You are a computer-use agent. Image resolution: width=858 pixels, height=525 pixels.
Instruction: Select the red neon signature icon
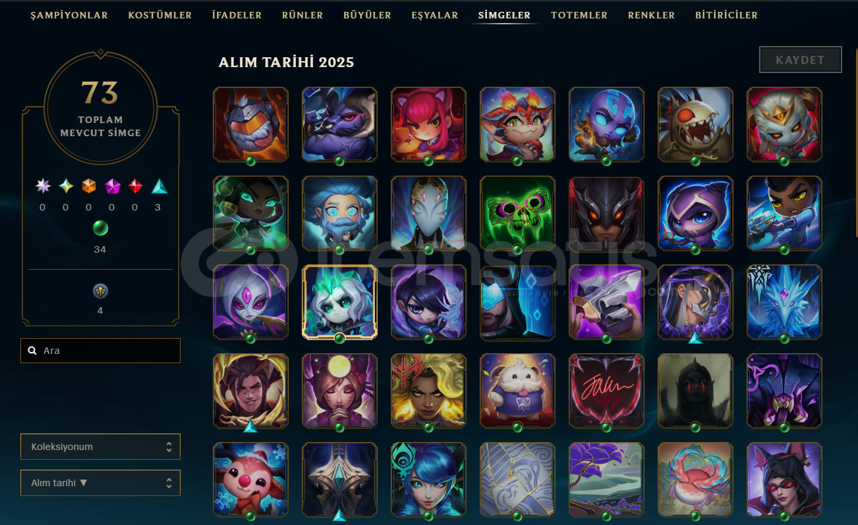pyautogui.click(x=606, y=391)
